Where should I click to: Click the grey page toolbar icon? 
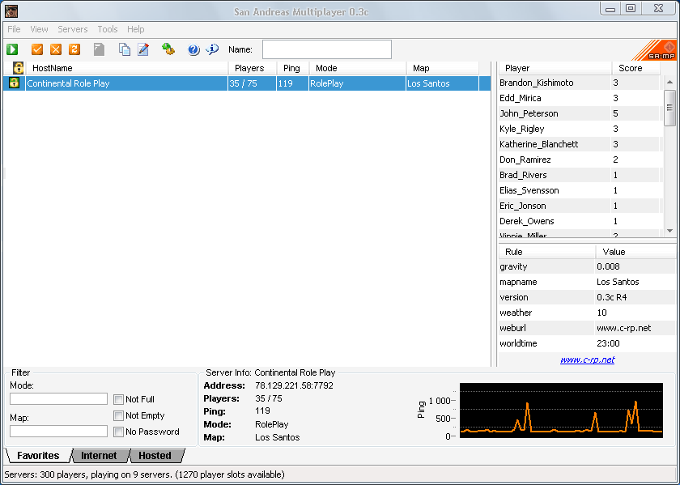(x=100, y=49)
